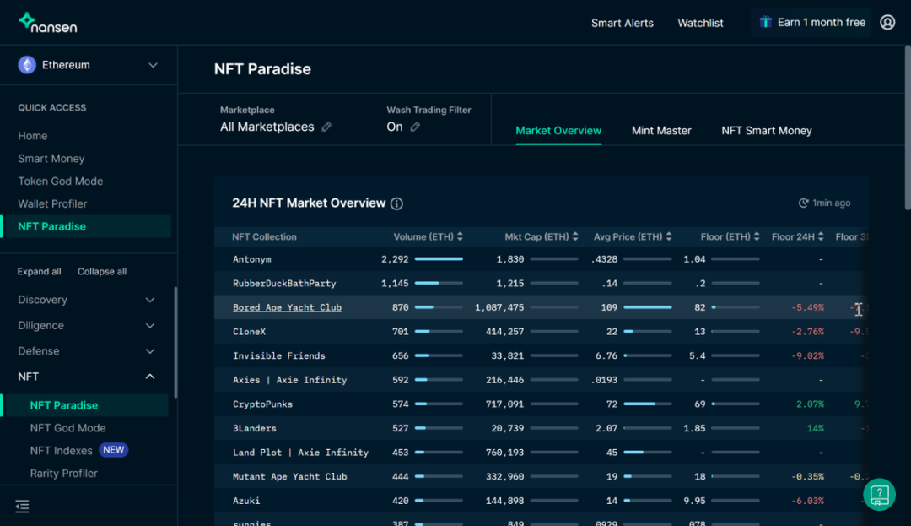Screen dimensions: 911x526
Task: Open NFT God Mode
Action: tap(68, 428)
